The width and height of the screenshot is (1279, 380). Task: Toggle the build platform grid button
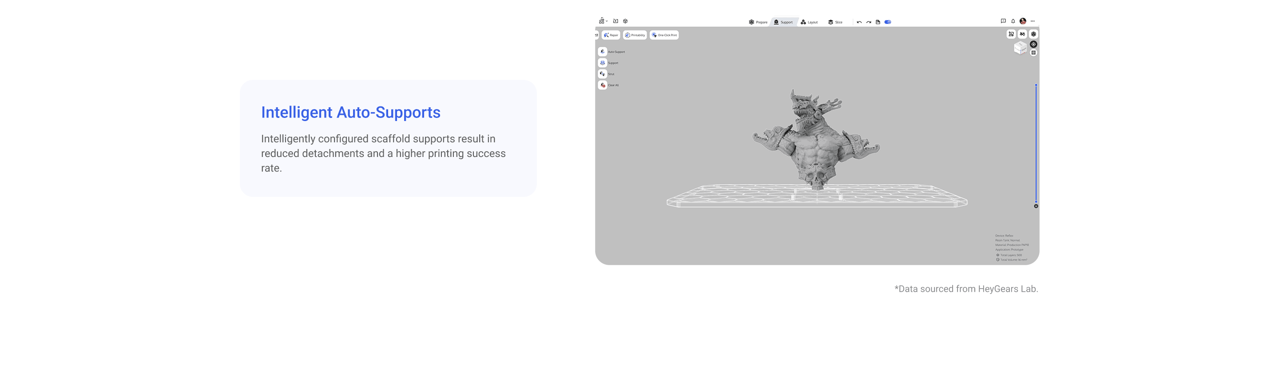tap(1033, 53)
